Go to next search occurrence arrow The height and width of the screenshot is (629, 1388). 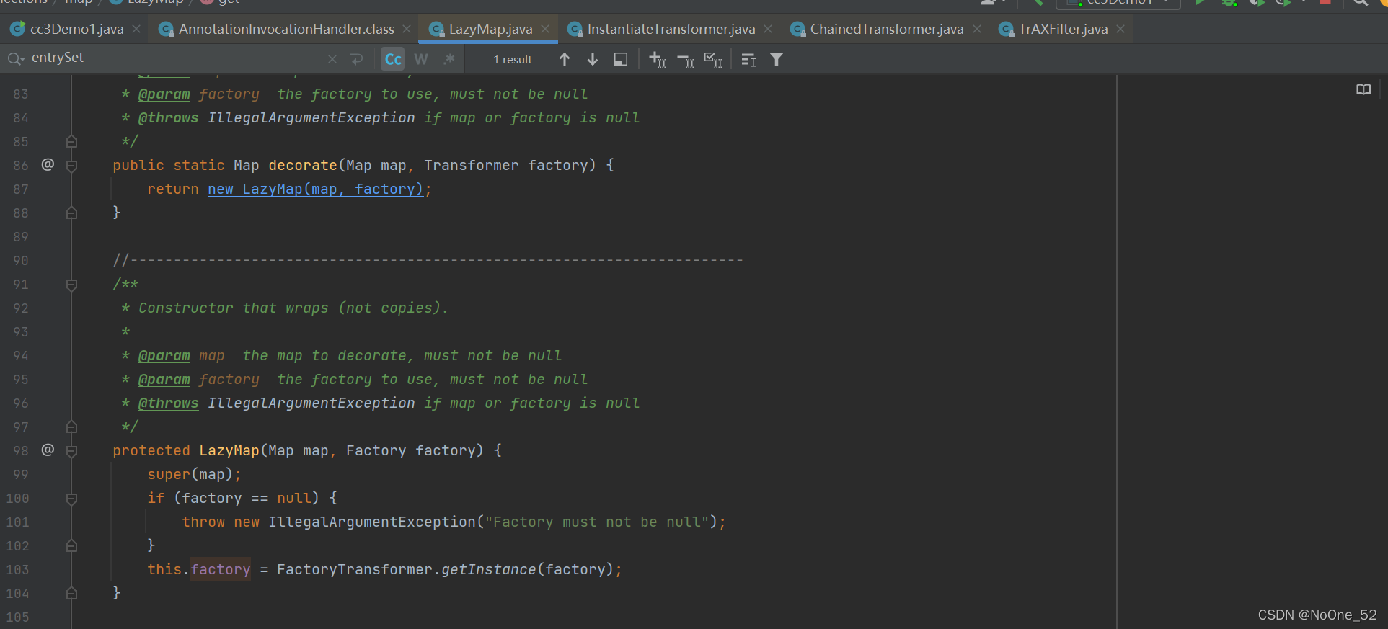[593, 59]
